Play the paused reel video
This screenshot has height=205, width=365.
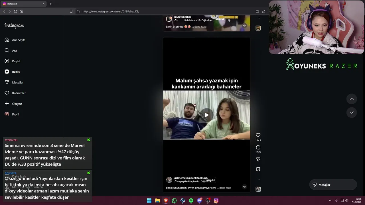pyautogui.click(x=206, y=115)
